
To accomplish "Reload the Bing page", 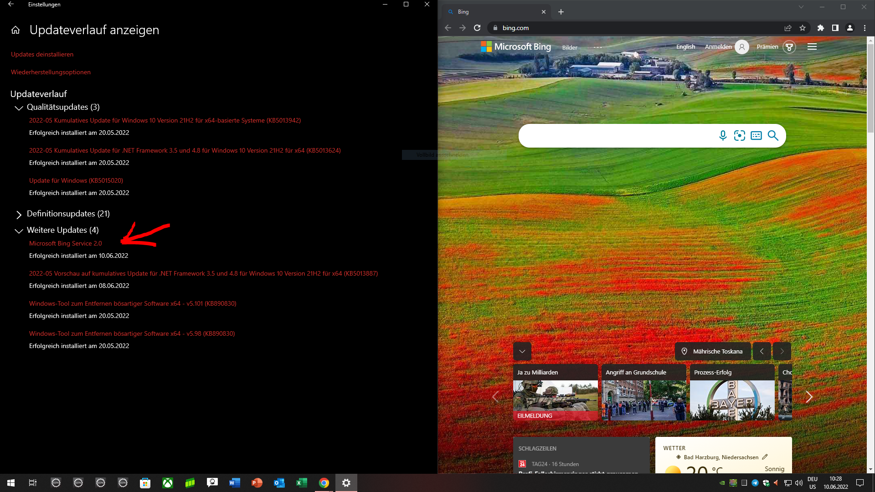I will [x=477, y=28].
